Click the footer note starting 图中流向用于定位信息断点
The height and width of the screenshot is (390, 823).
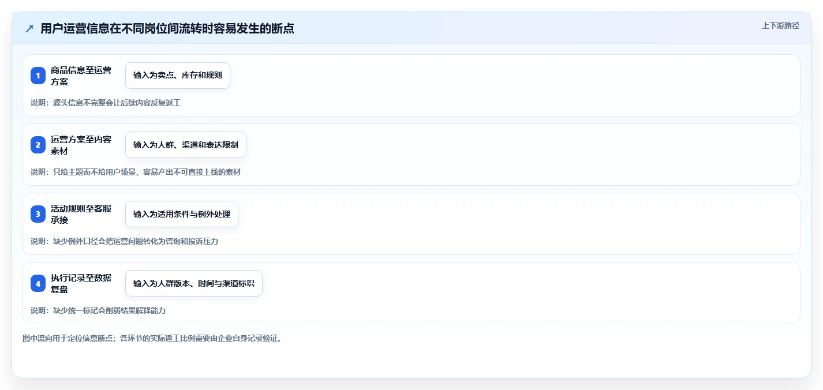point(152,338)
